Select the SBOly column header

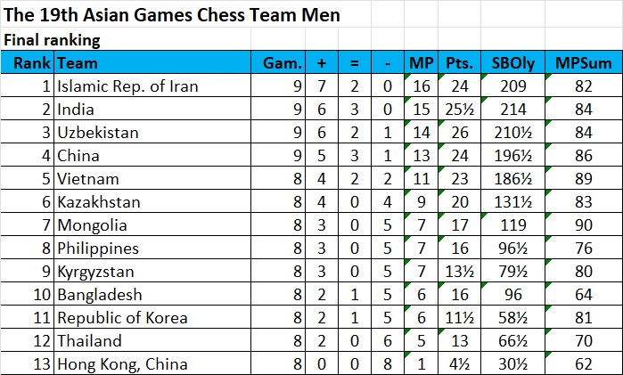tap(510, 63)
